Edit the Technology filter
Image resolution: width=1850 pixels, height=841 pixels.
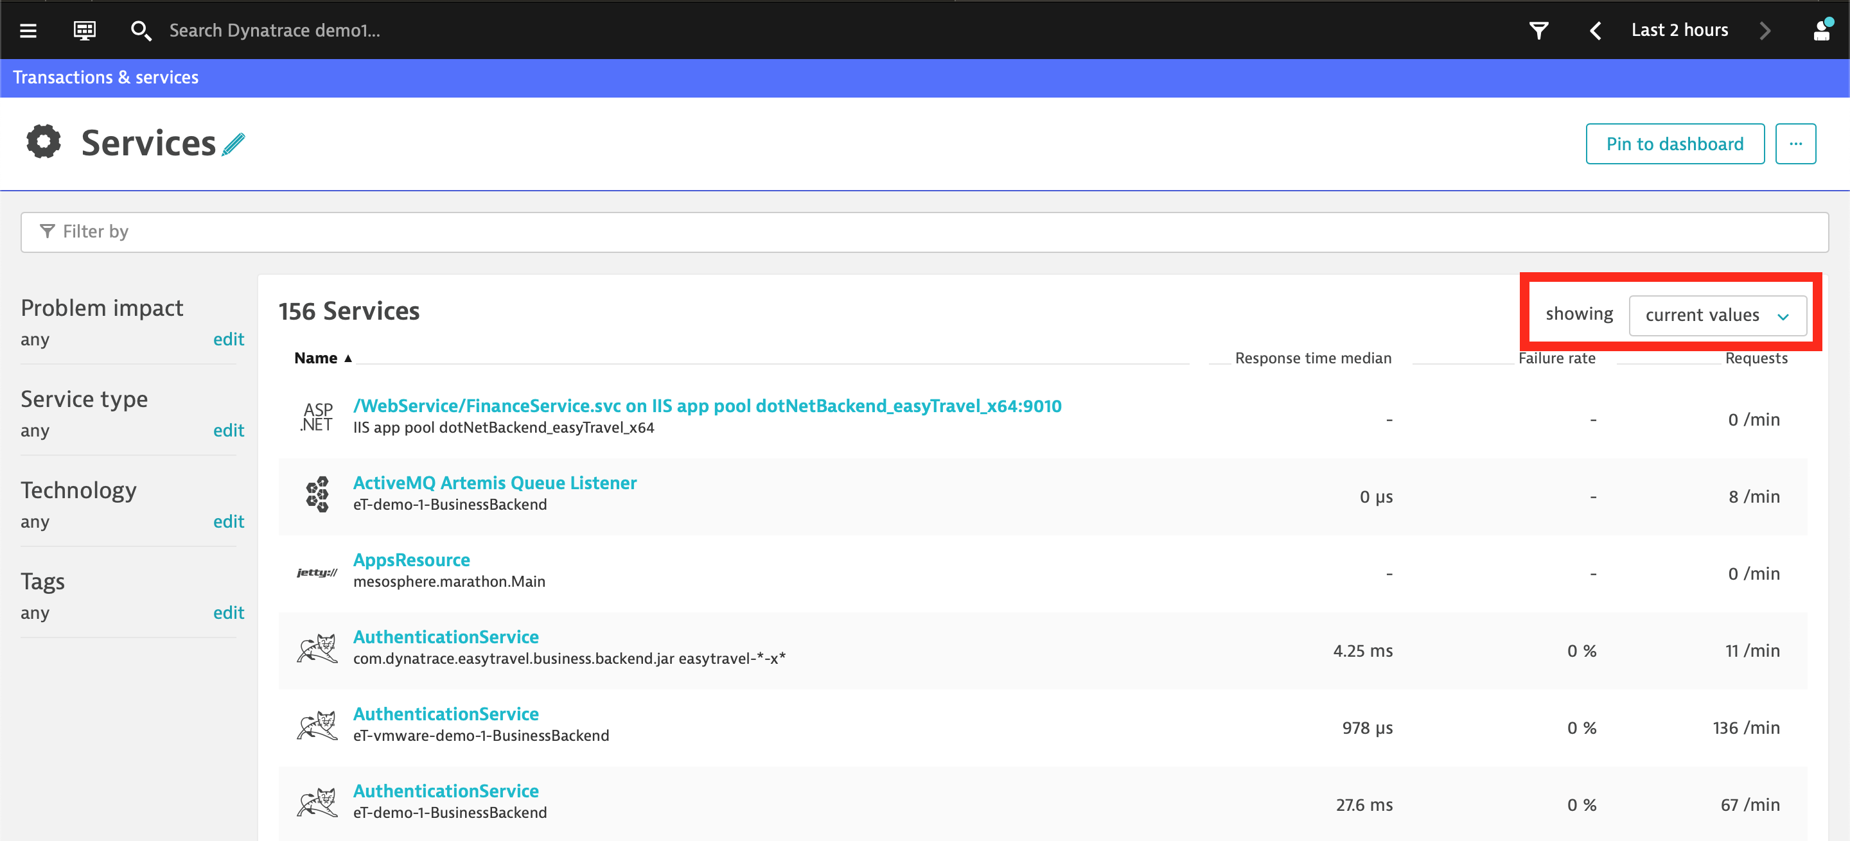pos(229,522)
